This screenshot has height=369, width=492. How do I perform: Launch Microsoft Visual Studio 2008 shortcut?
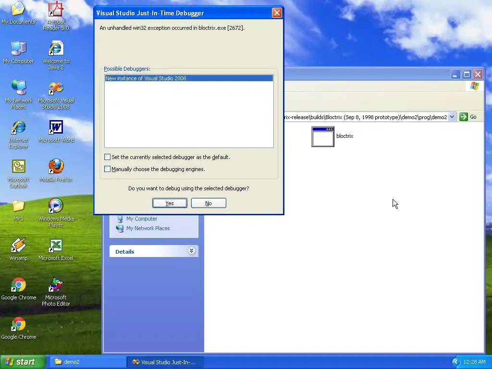click(x=56, y=95)
